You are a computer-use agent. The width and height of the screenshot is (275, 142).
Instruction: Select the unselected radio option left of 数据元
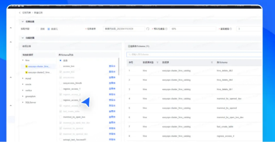(38, 29)
